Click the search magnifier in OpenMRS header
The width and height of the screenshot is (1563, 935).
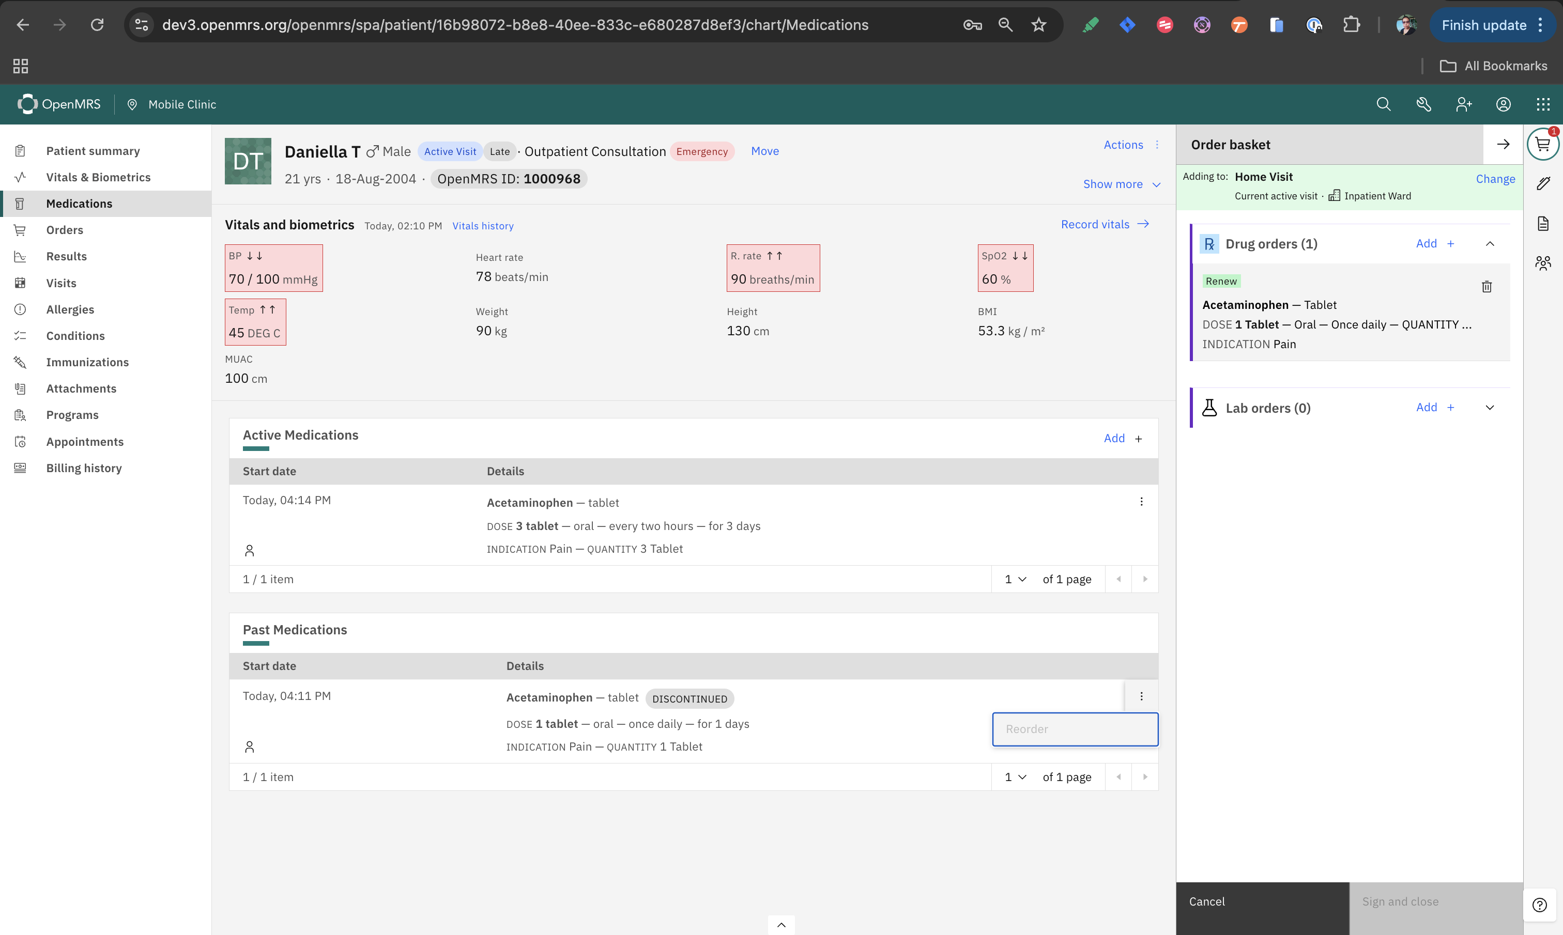coord(1383,104)
